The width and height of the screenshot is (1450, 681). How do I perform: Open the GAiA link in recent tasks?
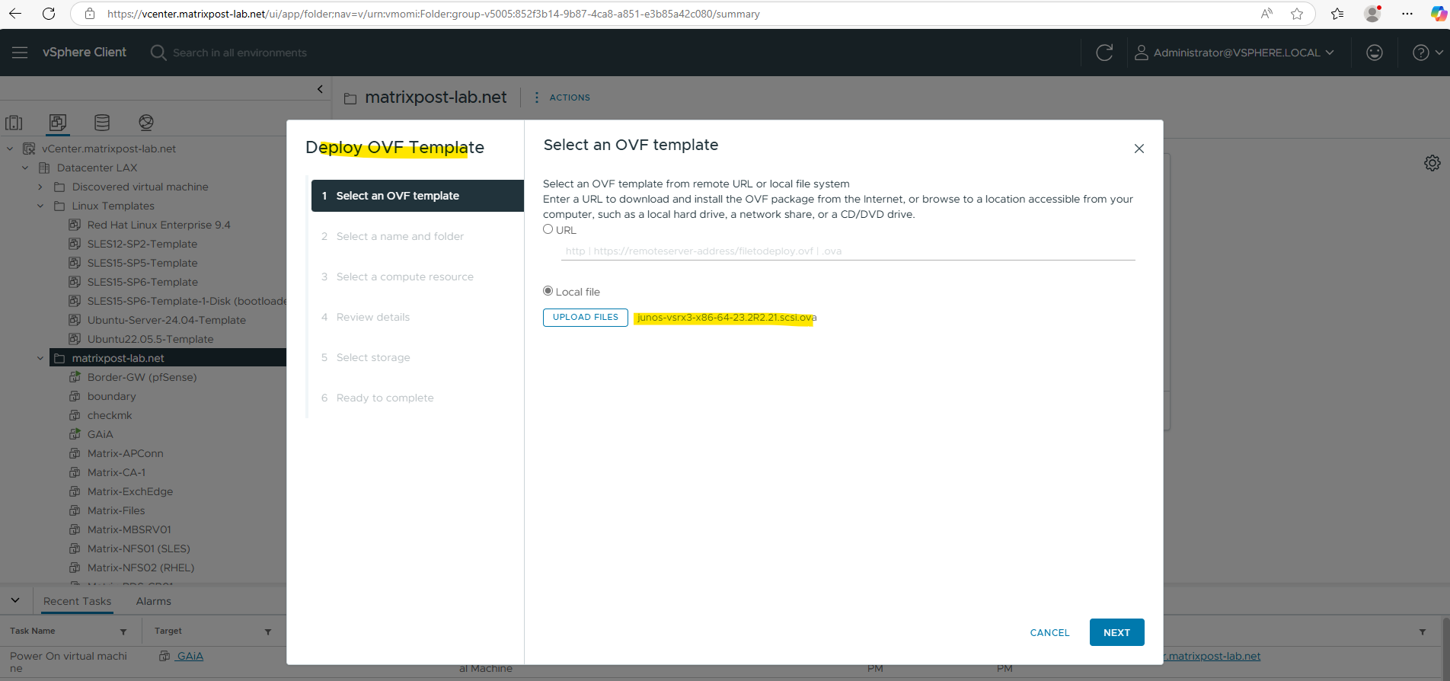tap(190, 656)
